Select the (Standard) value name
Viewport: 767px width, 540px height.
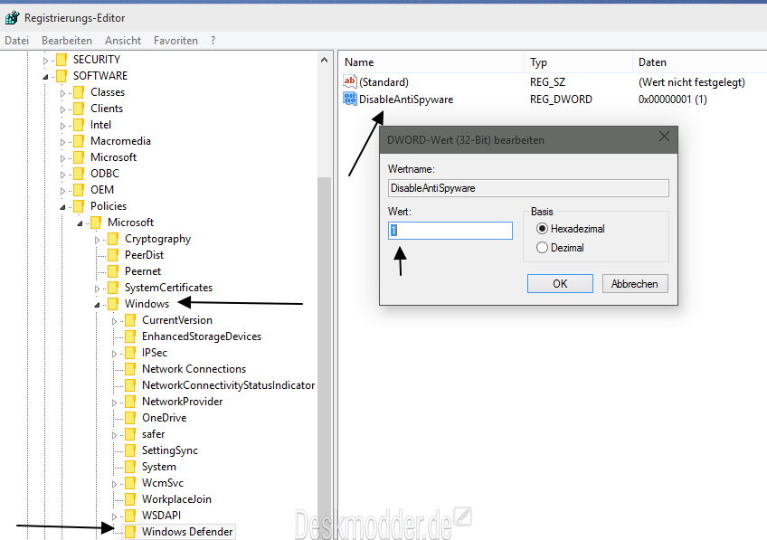(384, 82)
